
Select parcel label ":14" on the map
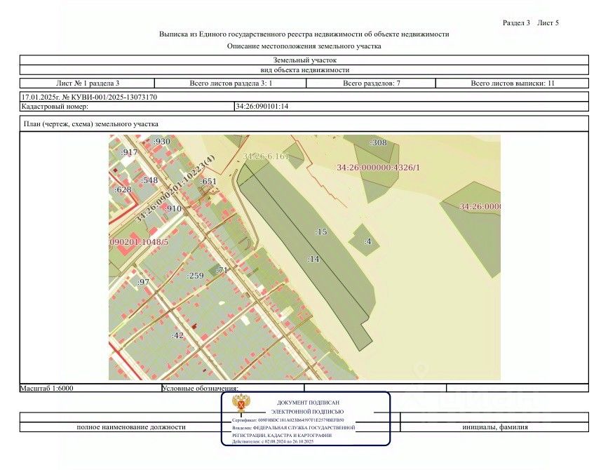313,259
